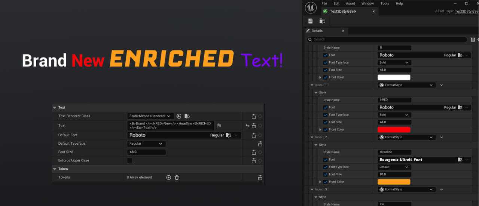Open the Default Typeface Regular dropdown
Viewport: 479px width, 206px height.
click(x=146, y=144)
